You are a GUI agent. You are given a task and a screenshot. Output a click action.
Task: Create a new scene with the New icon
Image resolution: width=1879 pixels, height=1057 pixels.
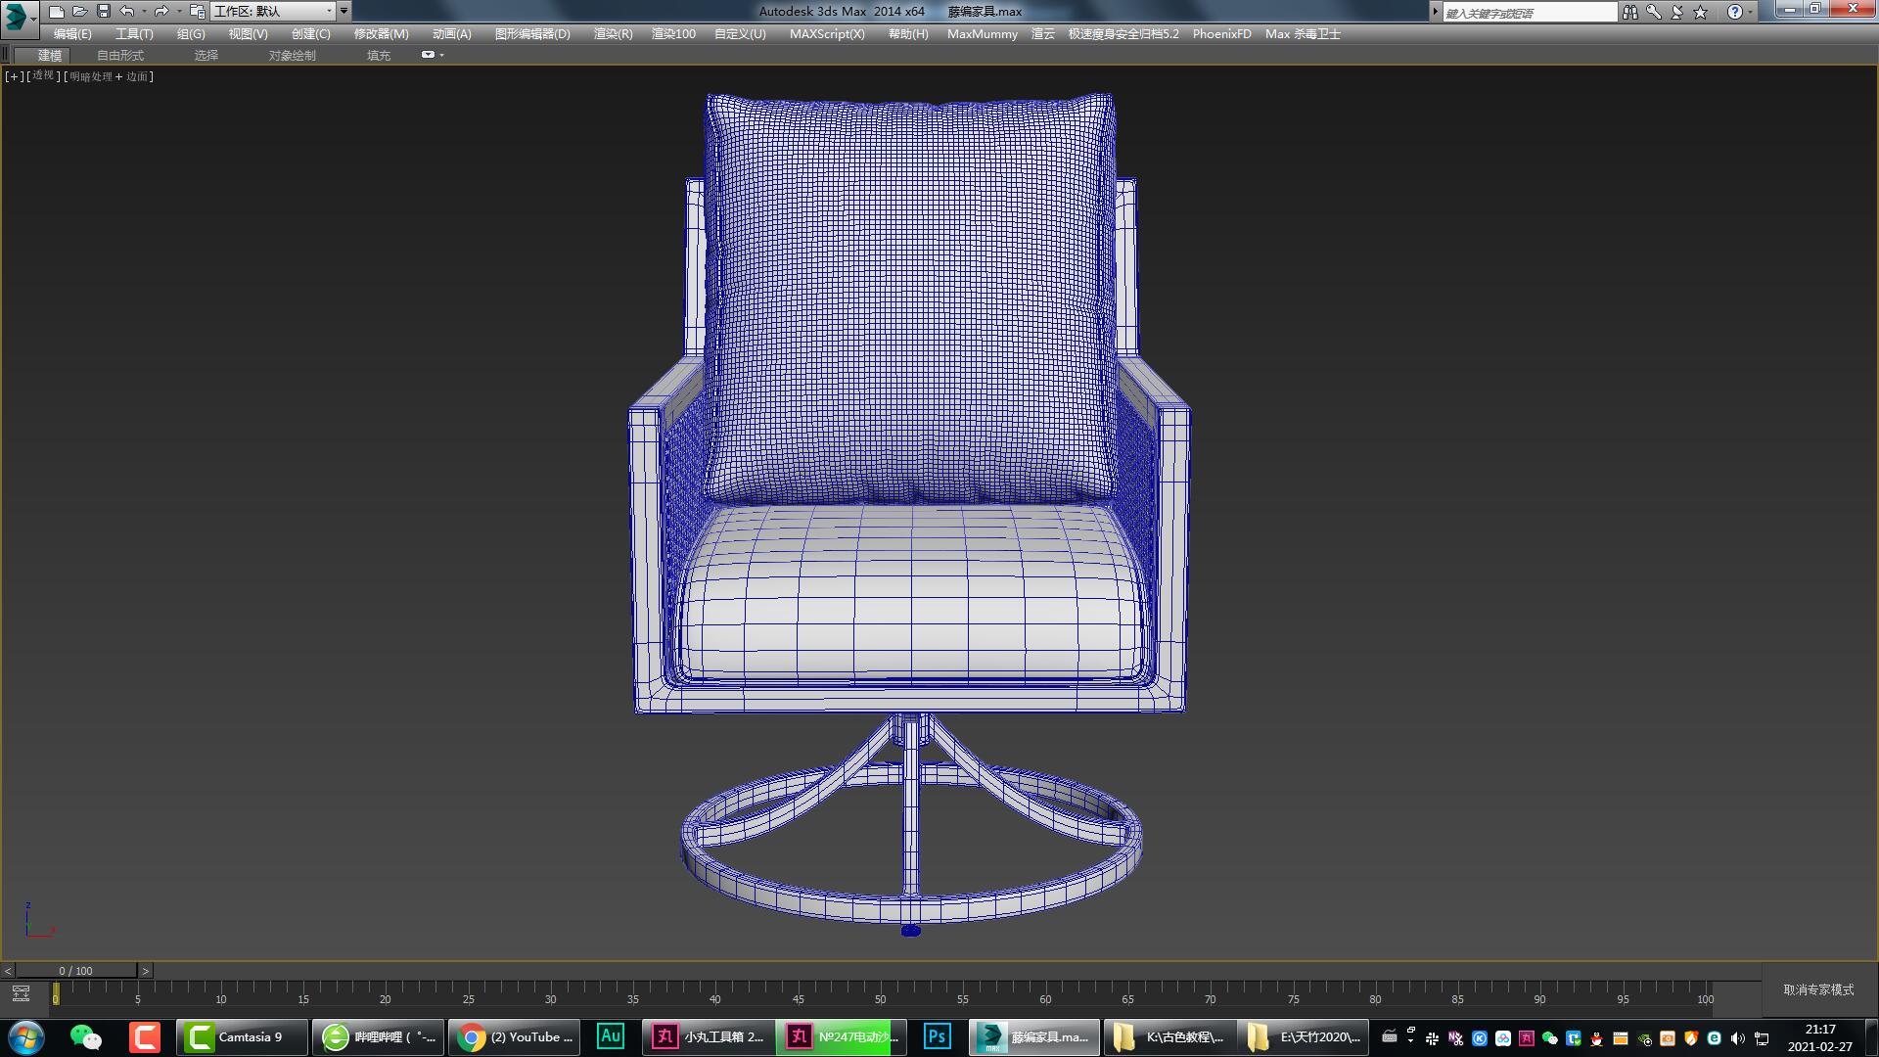(57, 12)
